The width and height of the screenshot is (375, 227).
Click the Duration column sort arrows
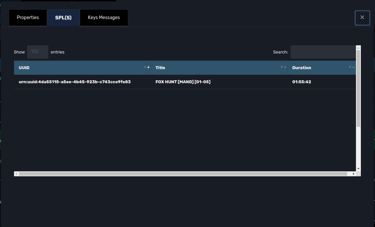[351, 68]
